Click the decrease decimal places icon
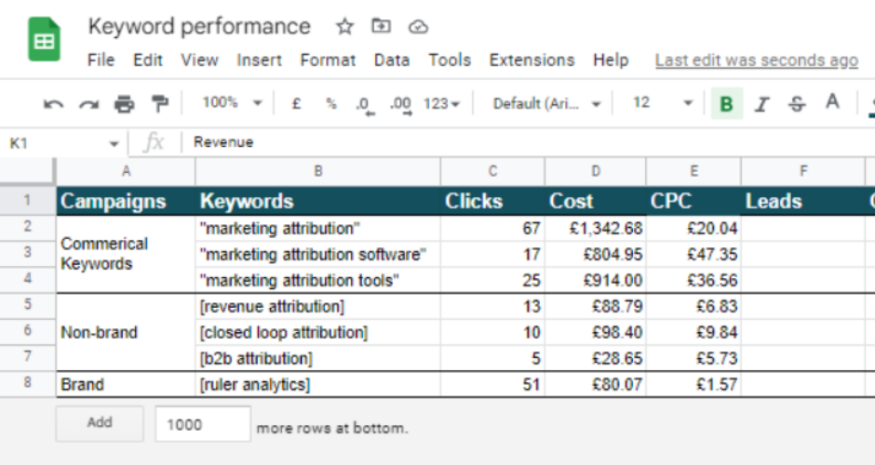Image resolution: width=875 pixels, height=465 pixels. point(365,105)
